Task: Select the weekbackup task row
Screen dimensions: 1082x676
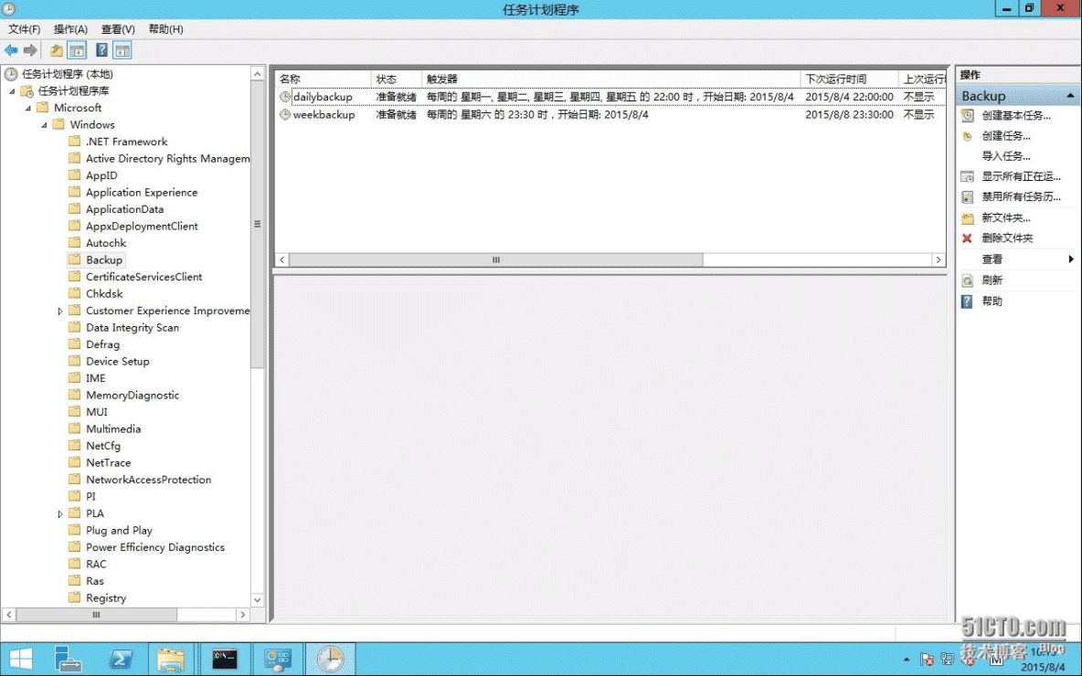Action: tap(324, 115)
